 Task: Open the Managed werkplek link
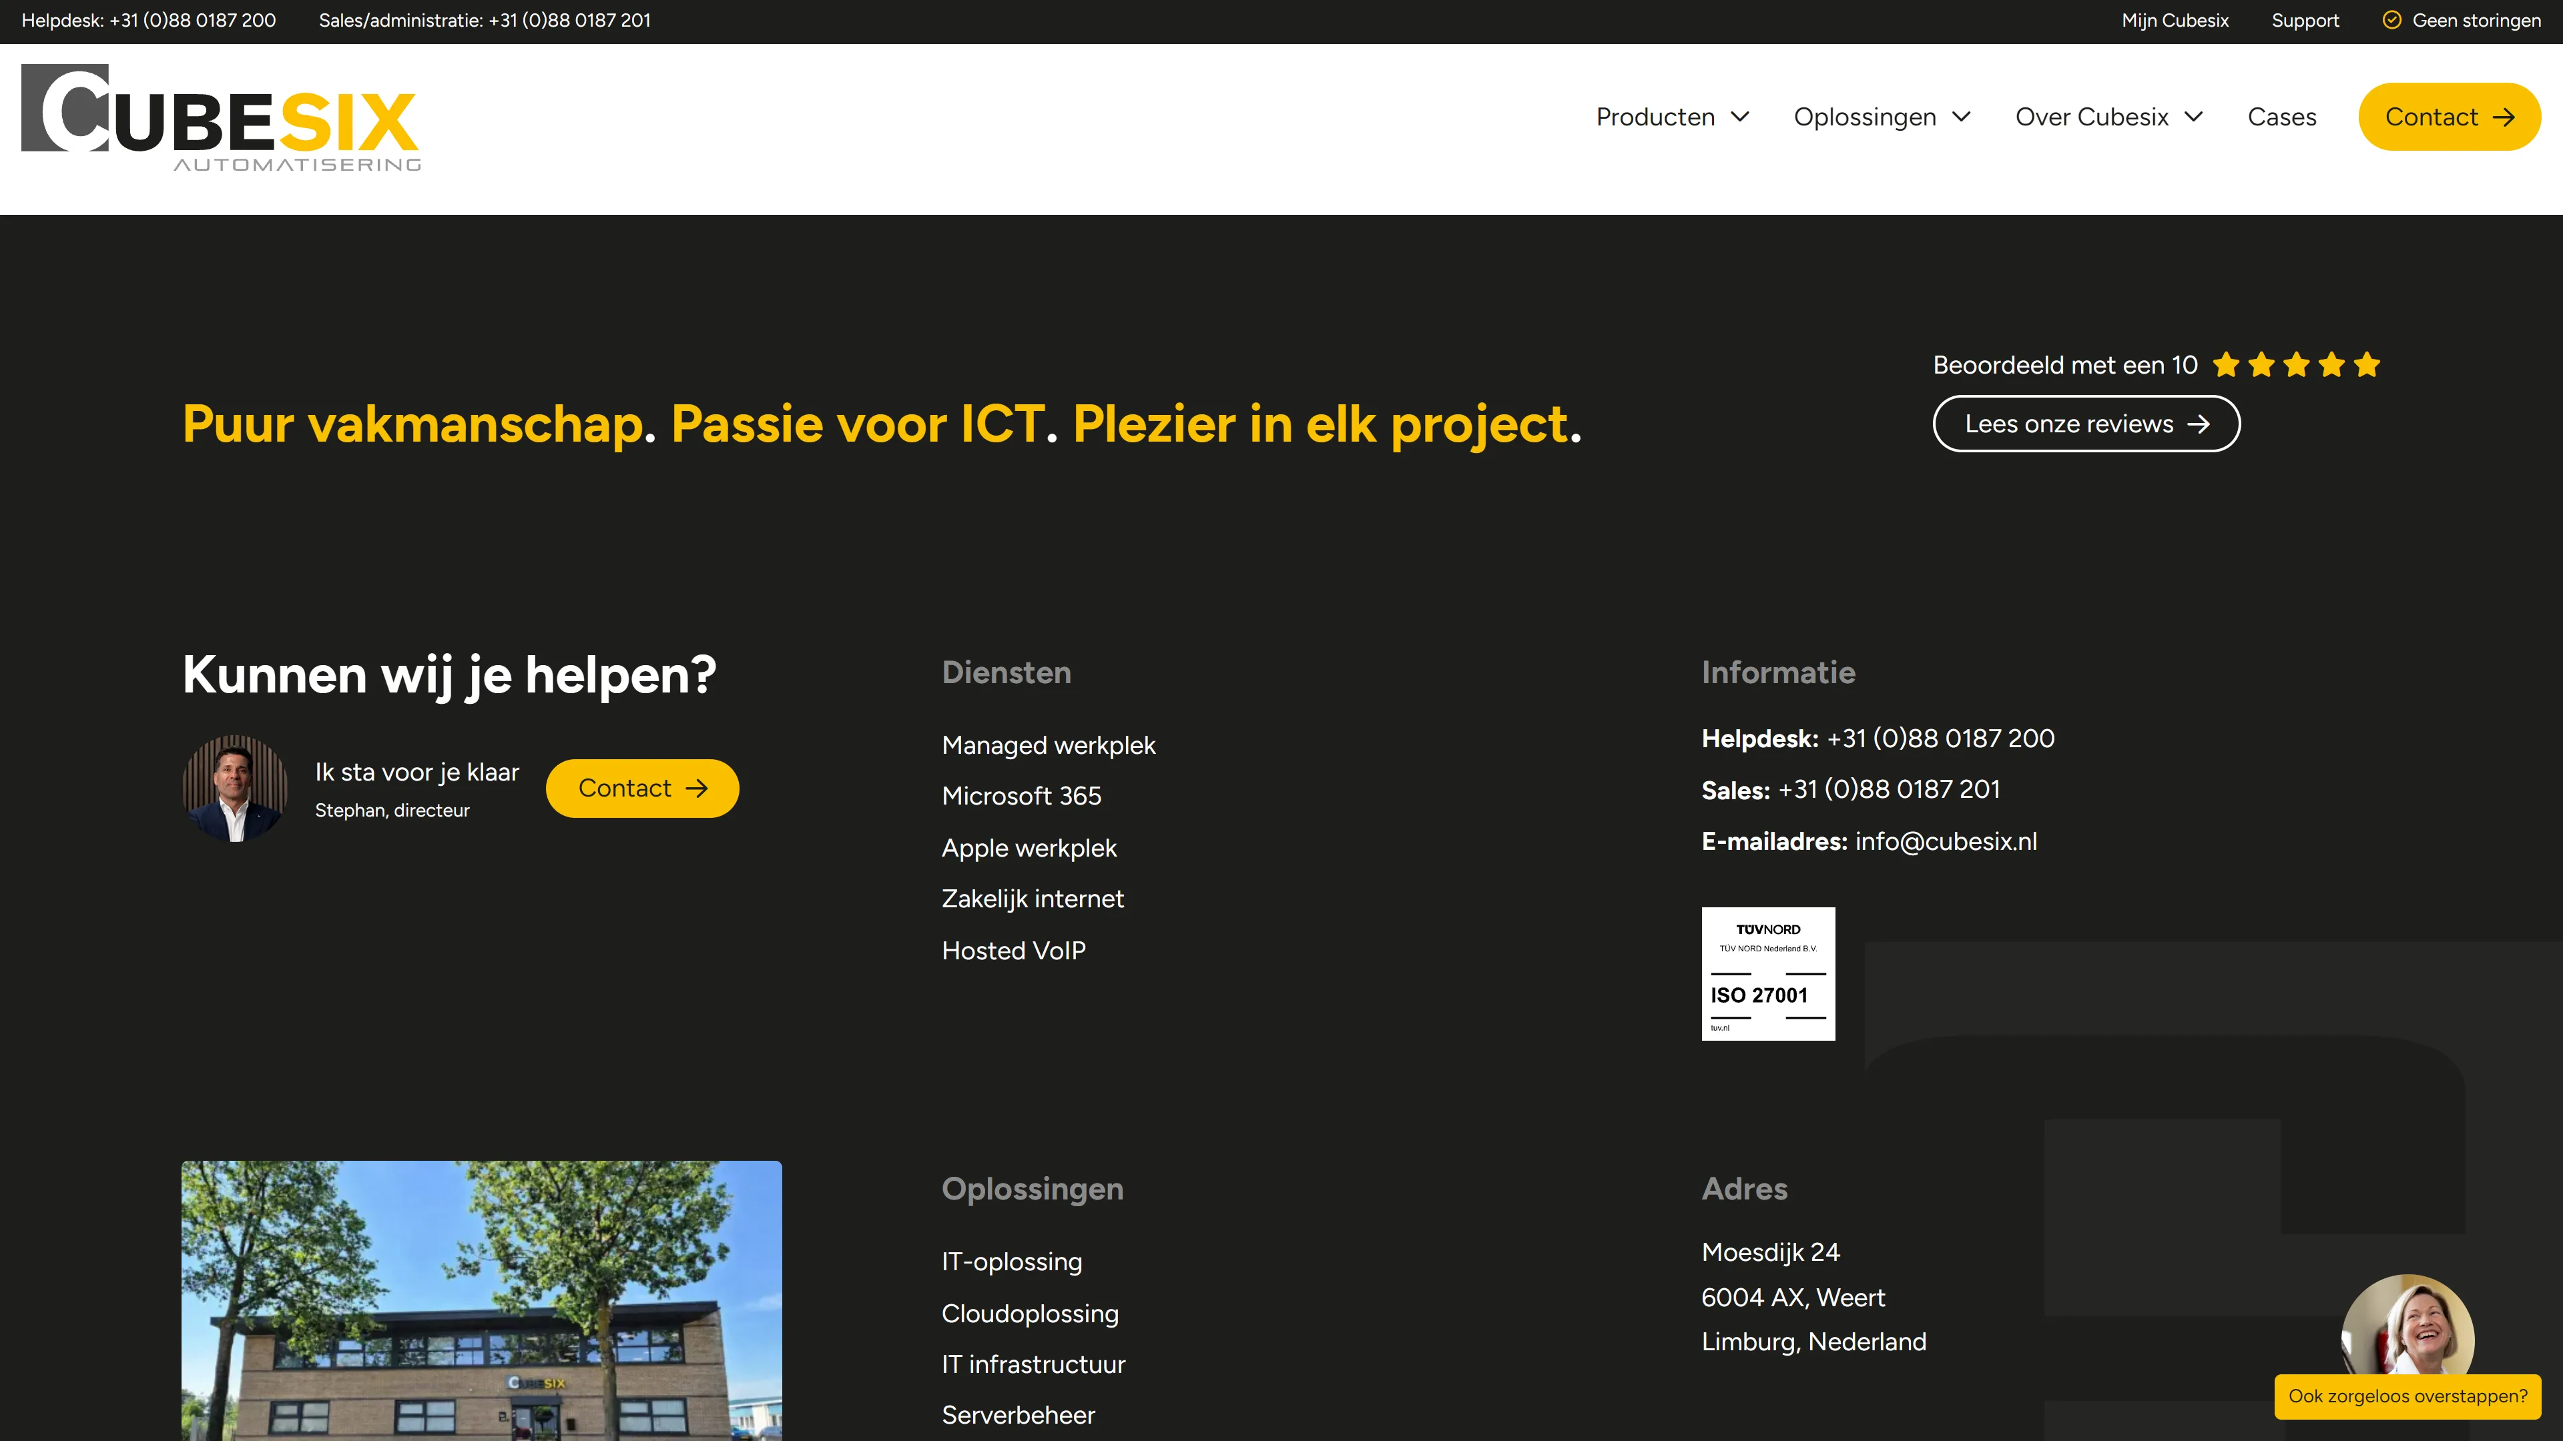coord(1049,746)
